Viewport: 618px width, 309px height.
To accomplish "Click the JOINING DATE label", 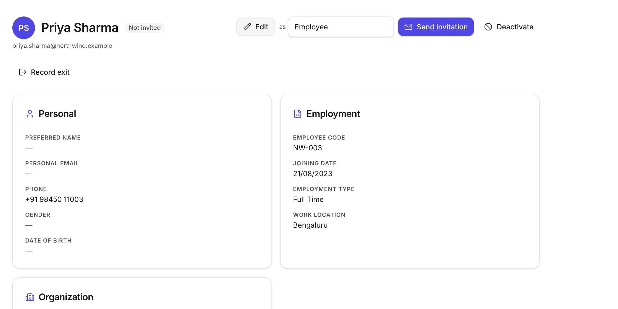I will point(315,163).
